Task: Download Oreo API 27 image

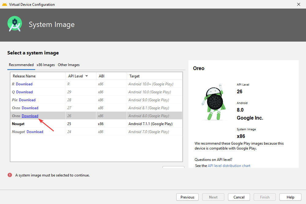Action: tap(30, 108)
